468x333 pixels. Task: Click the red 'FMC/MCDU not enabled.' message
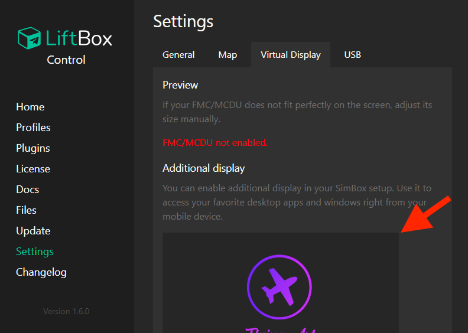215,143
